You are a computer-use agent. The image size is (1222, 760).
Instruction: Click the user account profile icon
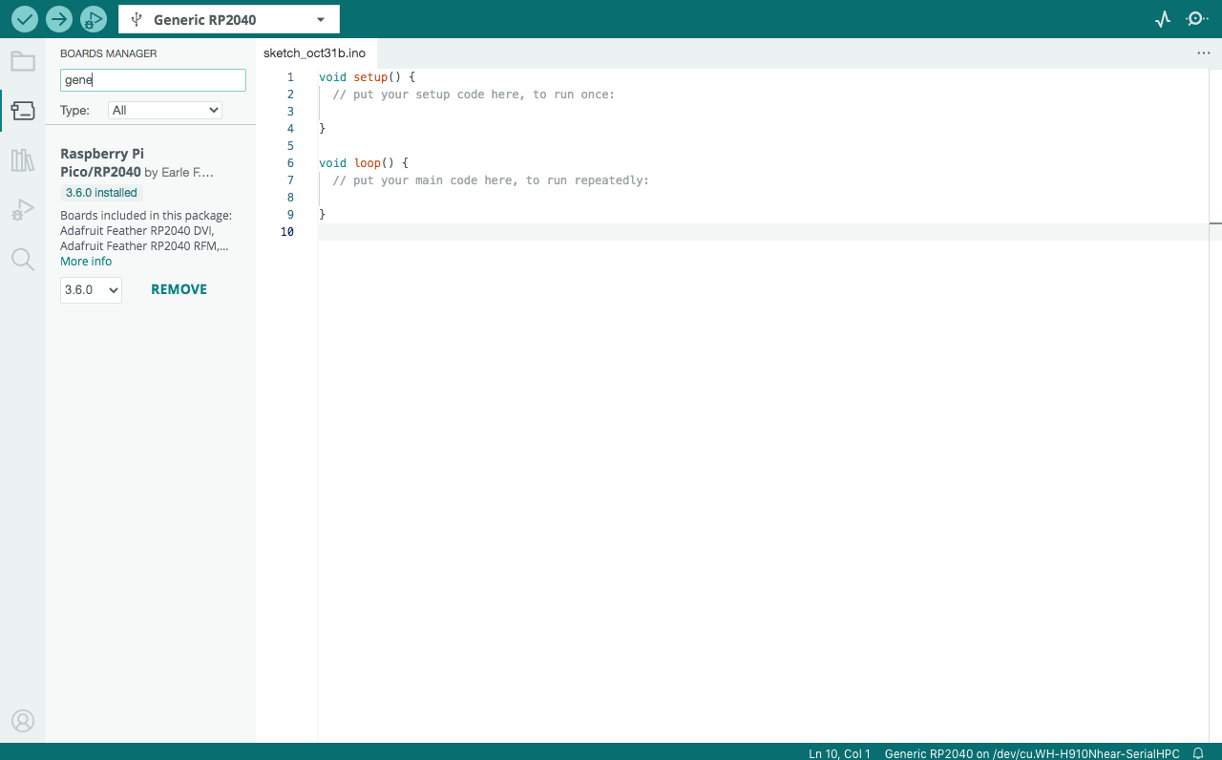tap(23, 721)
